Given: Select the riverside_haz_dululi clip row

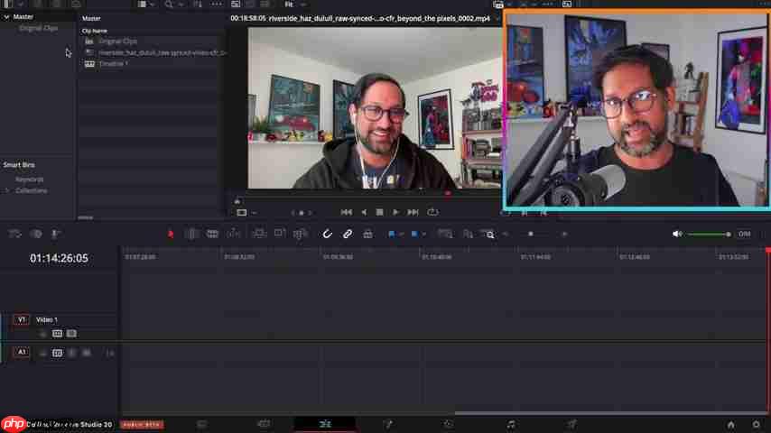Looking at the screenshot, I should pos(152,52).
